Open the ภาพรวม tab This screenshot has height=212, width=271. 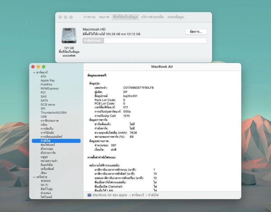[89, 17]
